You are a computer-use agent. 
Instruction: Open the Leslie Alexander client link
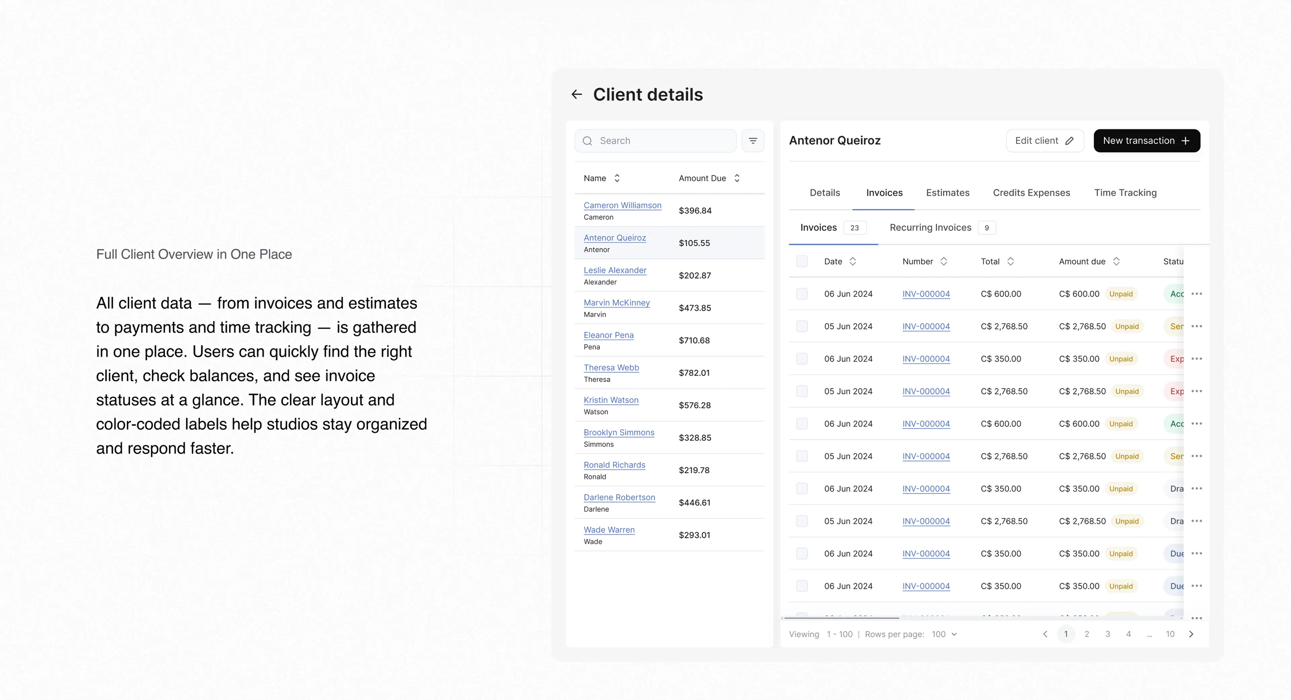point(615,271)
